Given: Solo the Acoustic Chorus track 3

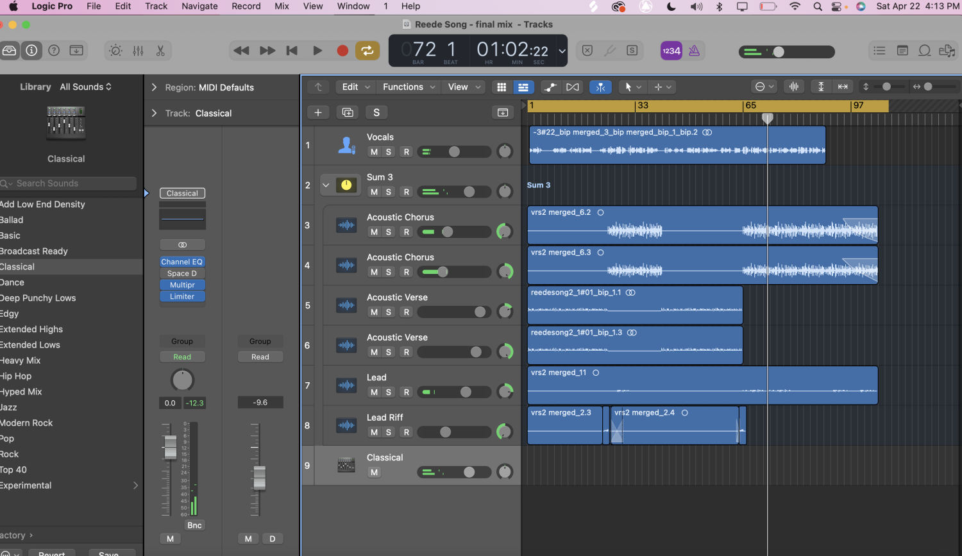Looking at the screenshot, I should coord(389,232).
